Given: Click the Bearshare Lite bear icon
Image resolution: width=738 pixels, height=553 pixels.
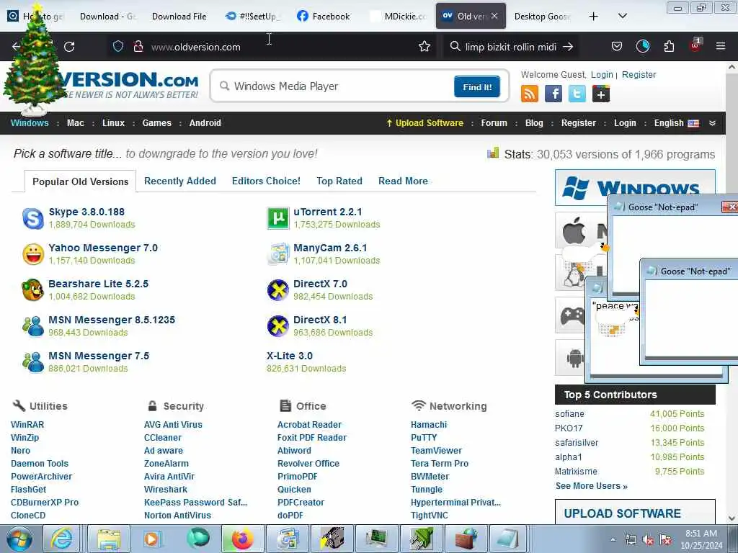Looking at the screenshot, I should pyautogui.click(x=33, y=290).
